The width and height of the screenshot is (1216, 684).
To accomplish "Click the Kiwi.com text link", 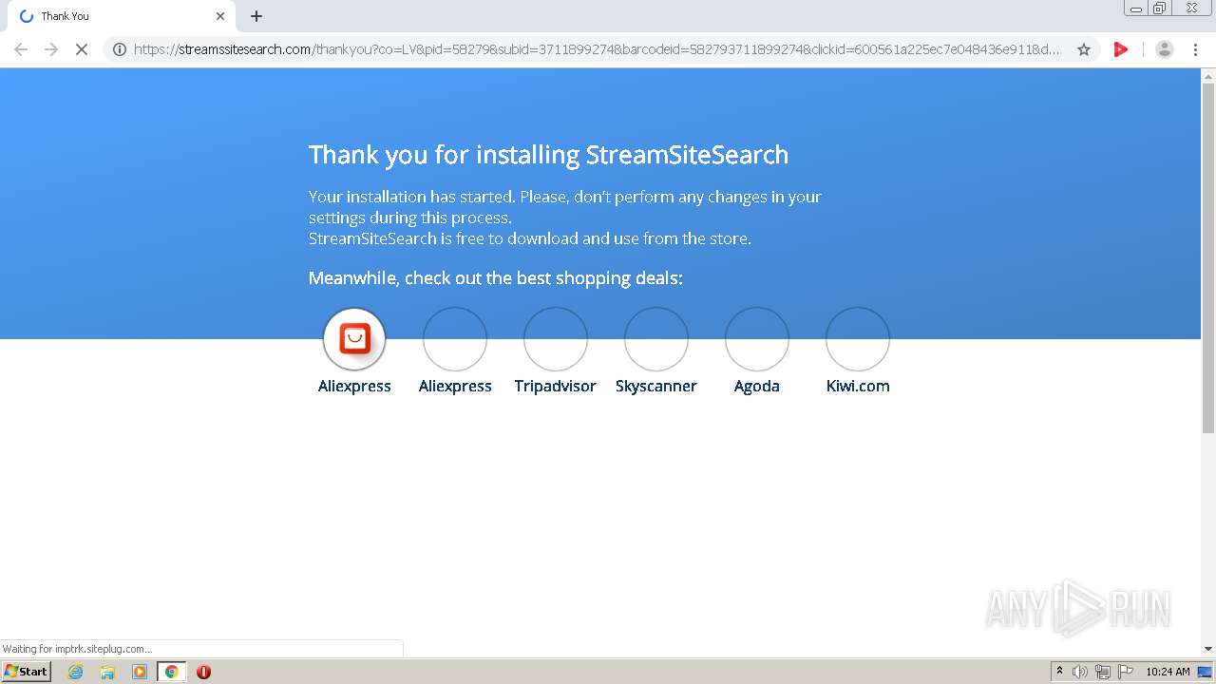I will coord(858,386).
